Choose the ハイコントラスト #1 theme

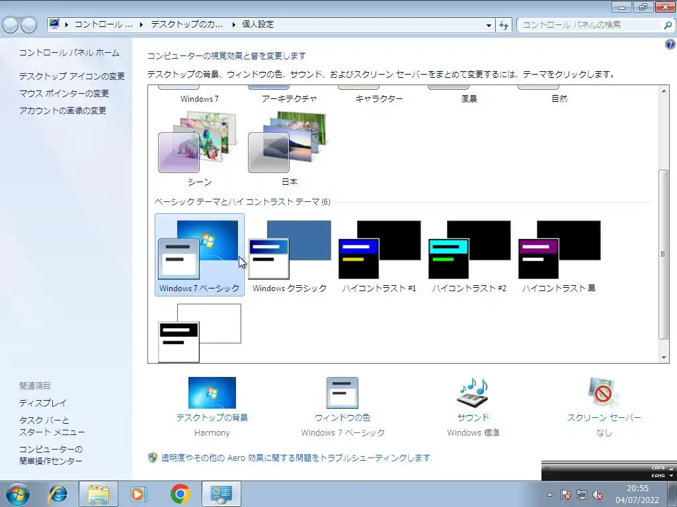(379, 254)
